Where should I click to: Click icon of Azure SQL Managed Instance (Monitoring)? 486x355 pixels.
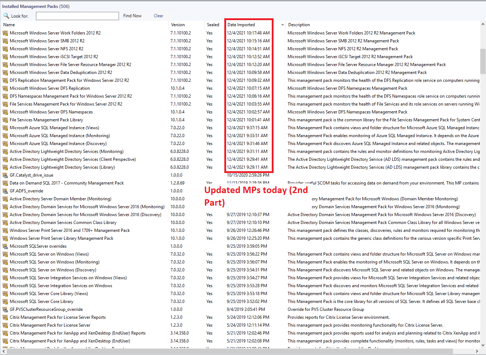[5, 136]
